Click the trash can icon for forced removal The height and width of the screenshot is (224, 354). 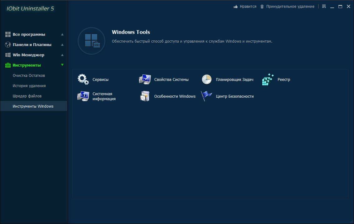point(262,7)
